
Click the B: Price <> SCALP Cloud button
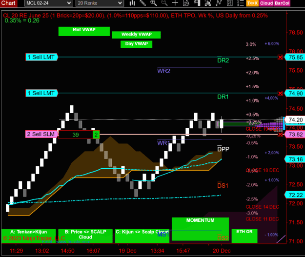tap(85, 236)
